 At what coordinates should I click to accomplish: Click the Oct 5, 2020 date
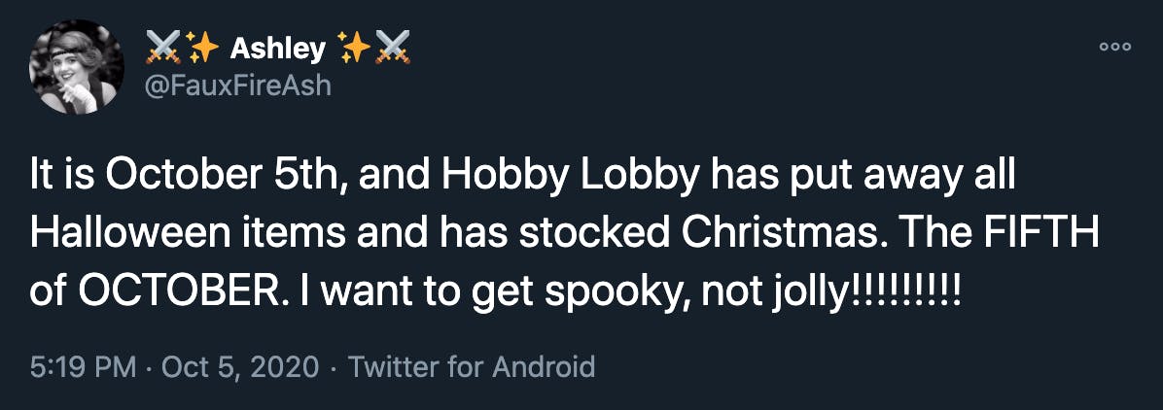click(x=240, y=367)
